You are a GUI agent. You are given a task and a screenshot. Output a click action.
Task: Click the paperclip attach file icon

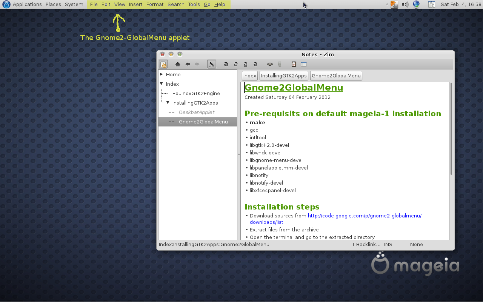tap(280, 64)
